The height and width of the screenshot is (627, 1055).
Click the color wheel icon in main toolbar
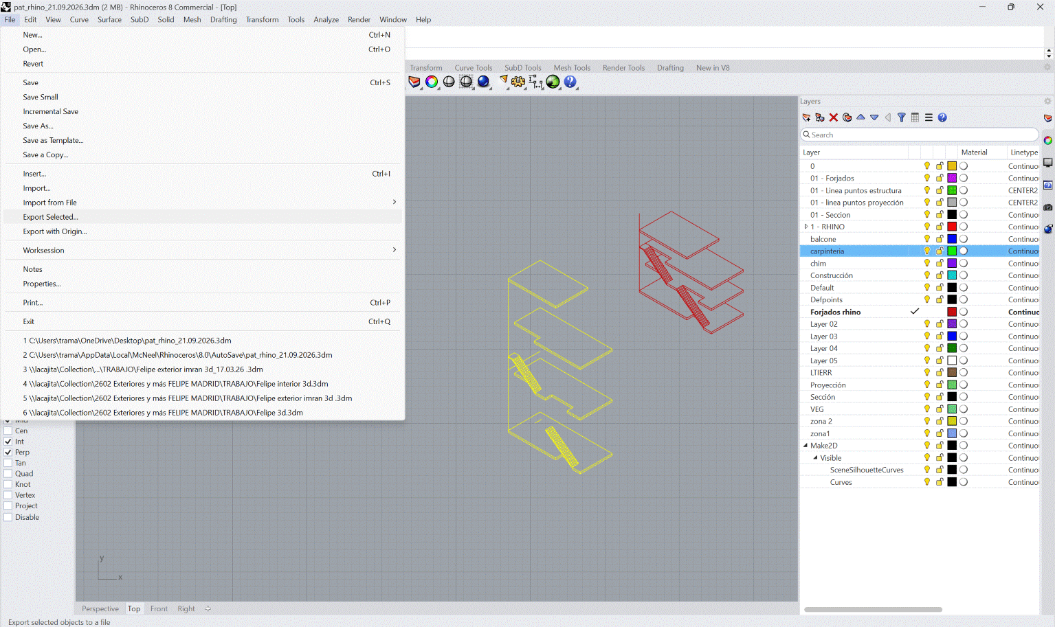(432, 82)
